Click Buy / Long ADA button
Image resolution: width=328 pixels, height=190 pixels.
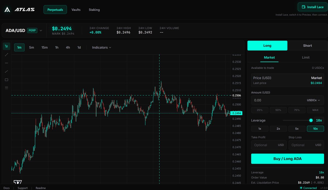click(288, 159)
